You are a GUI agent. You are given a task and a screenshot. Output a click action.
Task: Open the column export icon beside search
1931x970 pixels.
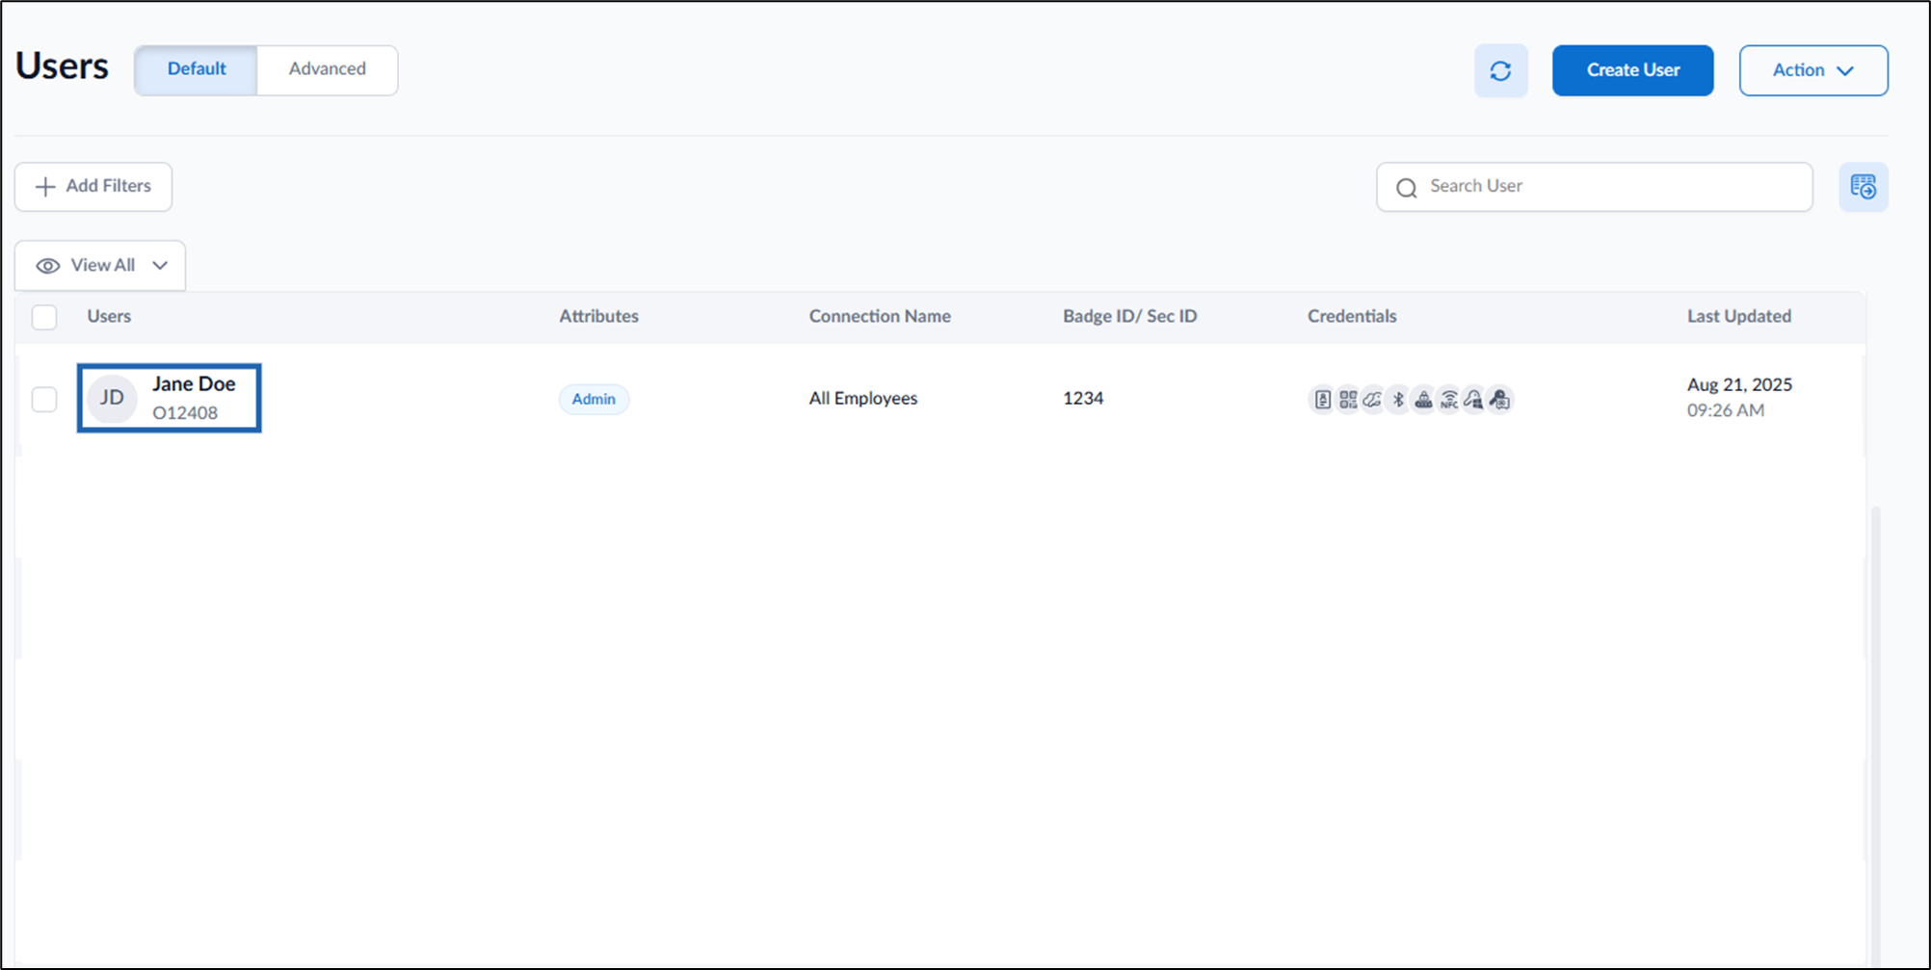1863,187
